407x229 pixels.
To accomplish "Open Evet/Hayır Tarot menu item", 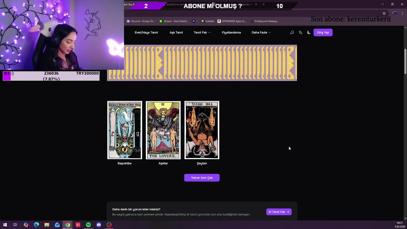I will tap(146, 32).
